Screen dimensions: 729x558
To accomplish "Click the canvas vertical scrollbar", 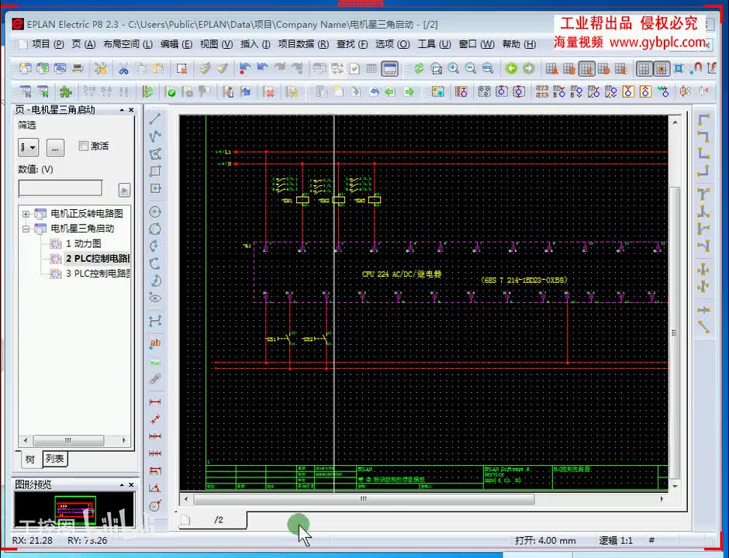I will click(675, 332).
